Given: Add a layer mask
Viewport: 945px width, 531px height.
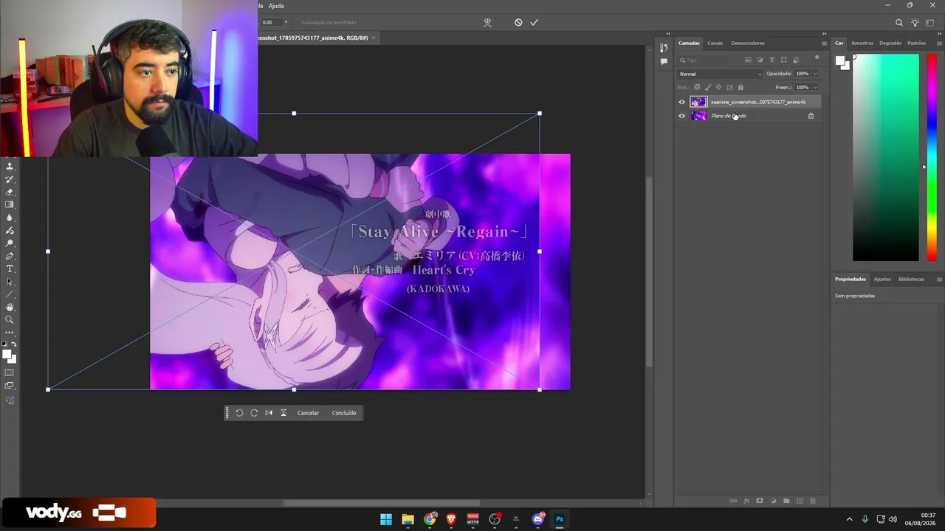Looking at the screenshot, I should coord(760,501).
